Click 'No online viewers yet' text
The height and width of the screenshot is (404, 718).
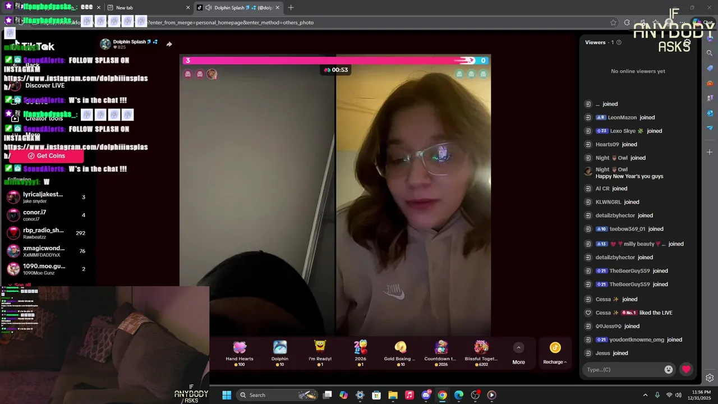tap(638, 71)
